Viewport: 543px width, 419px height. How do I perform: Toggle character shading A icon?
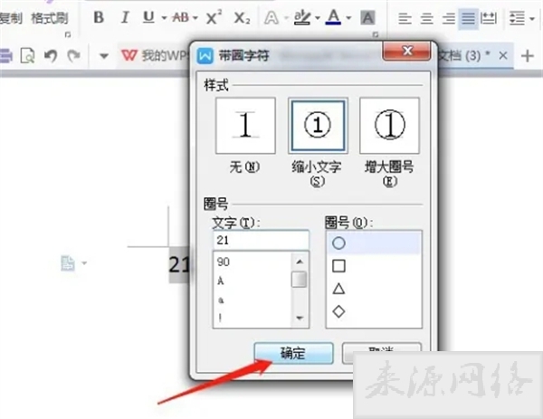point(367,18)
